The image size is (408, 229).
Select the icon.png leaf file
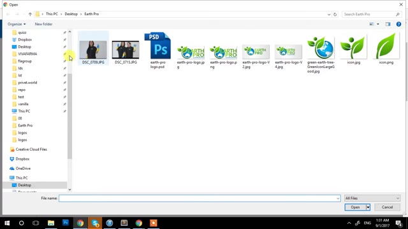coord(386,46)
